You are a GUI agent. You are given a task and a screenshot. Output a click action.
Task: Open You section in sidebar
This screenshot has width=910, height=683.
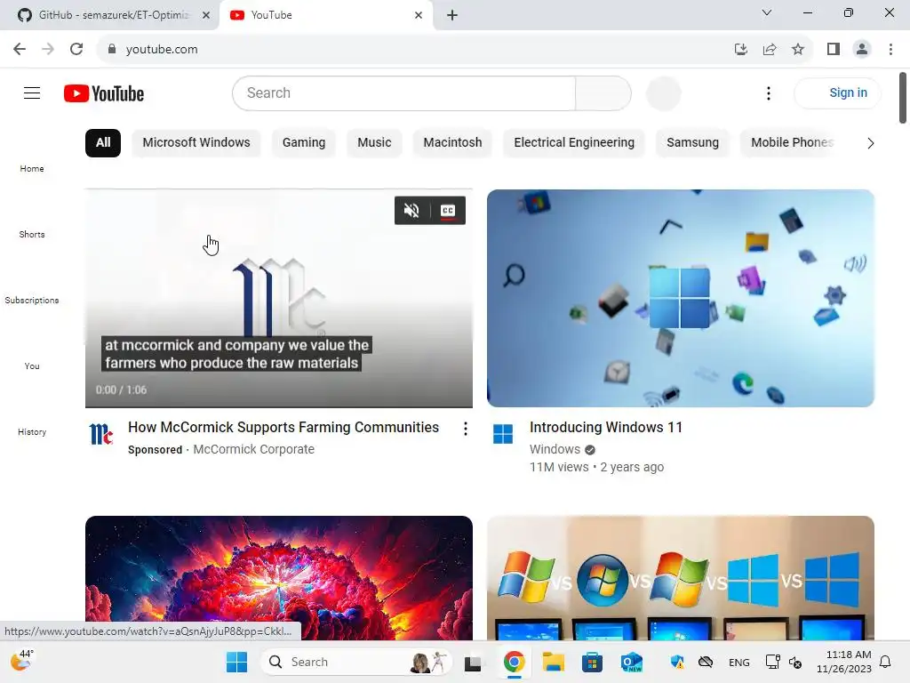[32, 366]
